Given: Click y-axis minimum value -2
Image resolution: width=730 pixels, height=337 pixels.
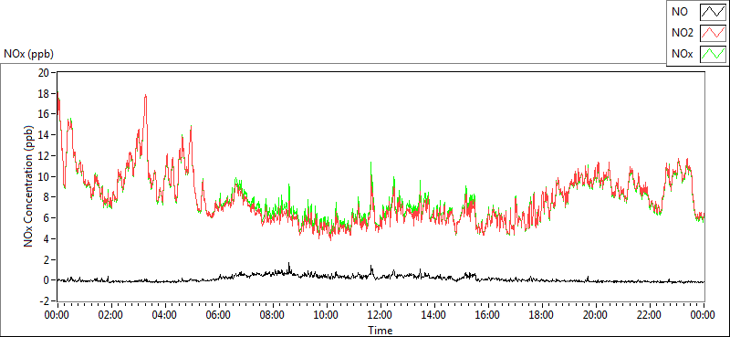Looking at the screenshot, I should tap(44, 301).
